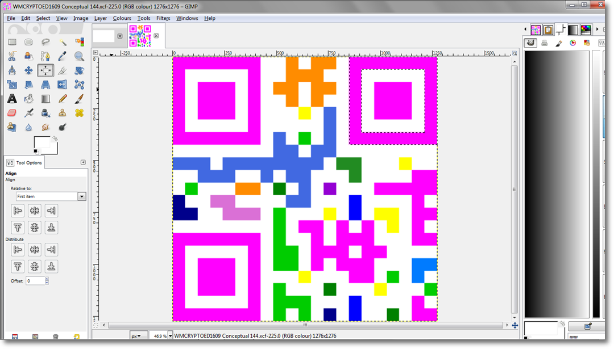Open image menu triangle at ruler corner
The height and width of the screenshot is (349, 614).
(96, 52)
